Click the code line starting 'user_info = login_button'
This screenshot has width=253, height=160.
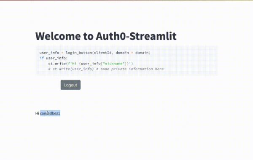click(x=95, y=53)
